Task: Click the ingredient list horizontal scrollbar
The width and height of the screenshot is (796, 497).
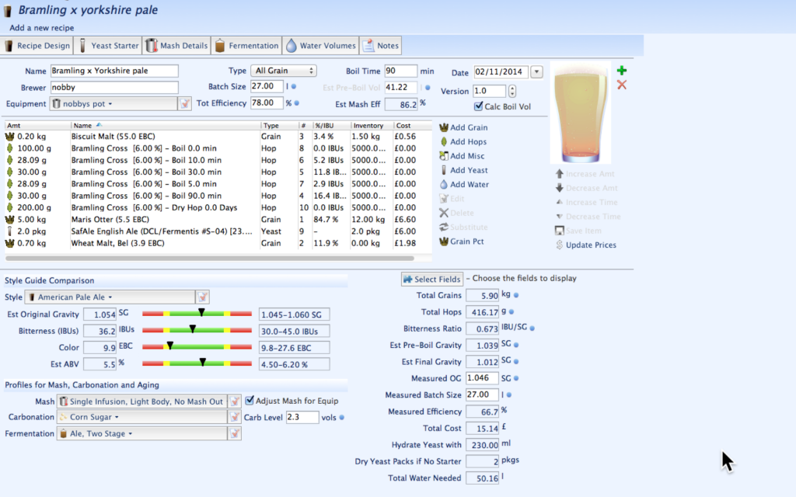Action: pyautogui.click(x=210, y=258)
